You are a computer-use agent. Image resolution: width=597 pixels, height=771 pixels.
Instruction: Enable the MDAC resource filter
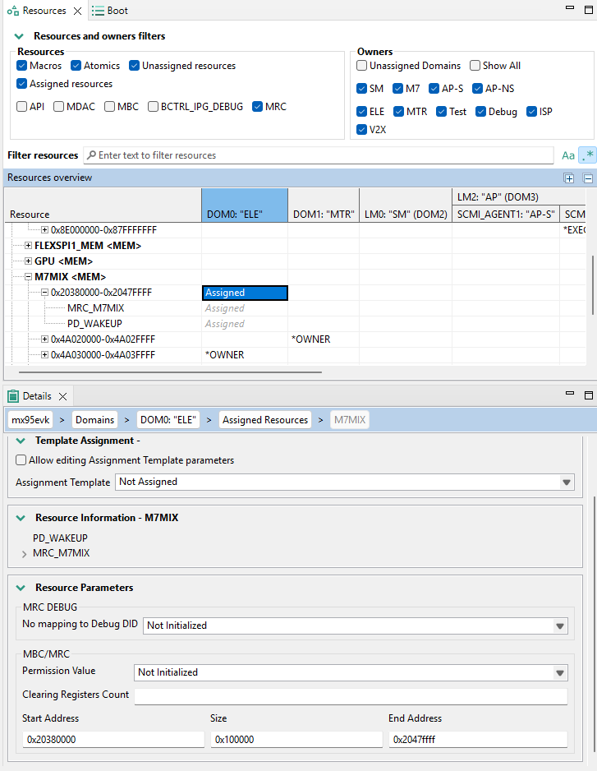pyautogui.click(x=58, y=106)
